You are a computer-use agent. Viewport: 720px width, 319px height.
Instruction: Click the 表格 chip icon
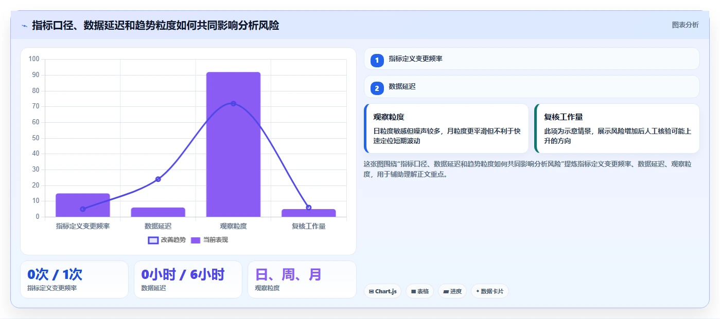413,291
